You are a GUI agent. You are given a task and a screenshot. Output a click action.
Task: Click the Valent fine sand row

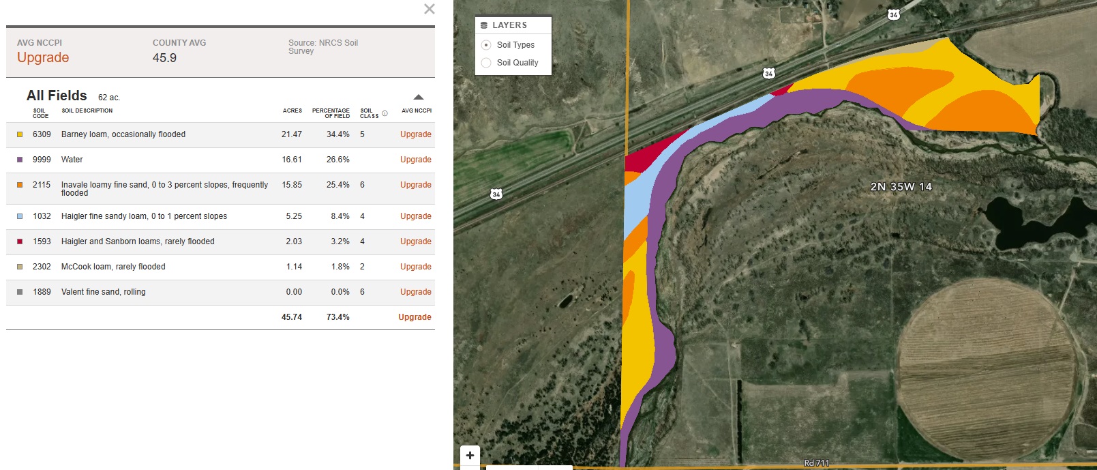104,292
